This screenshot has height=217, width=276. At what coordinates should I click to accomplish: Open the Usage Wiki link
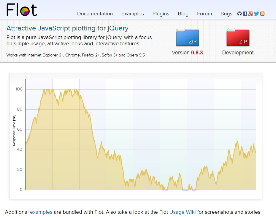pyautogui.click(x=183, y=212)
